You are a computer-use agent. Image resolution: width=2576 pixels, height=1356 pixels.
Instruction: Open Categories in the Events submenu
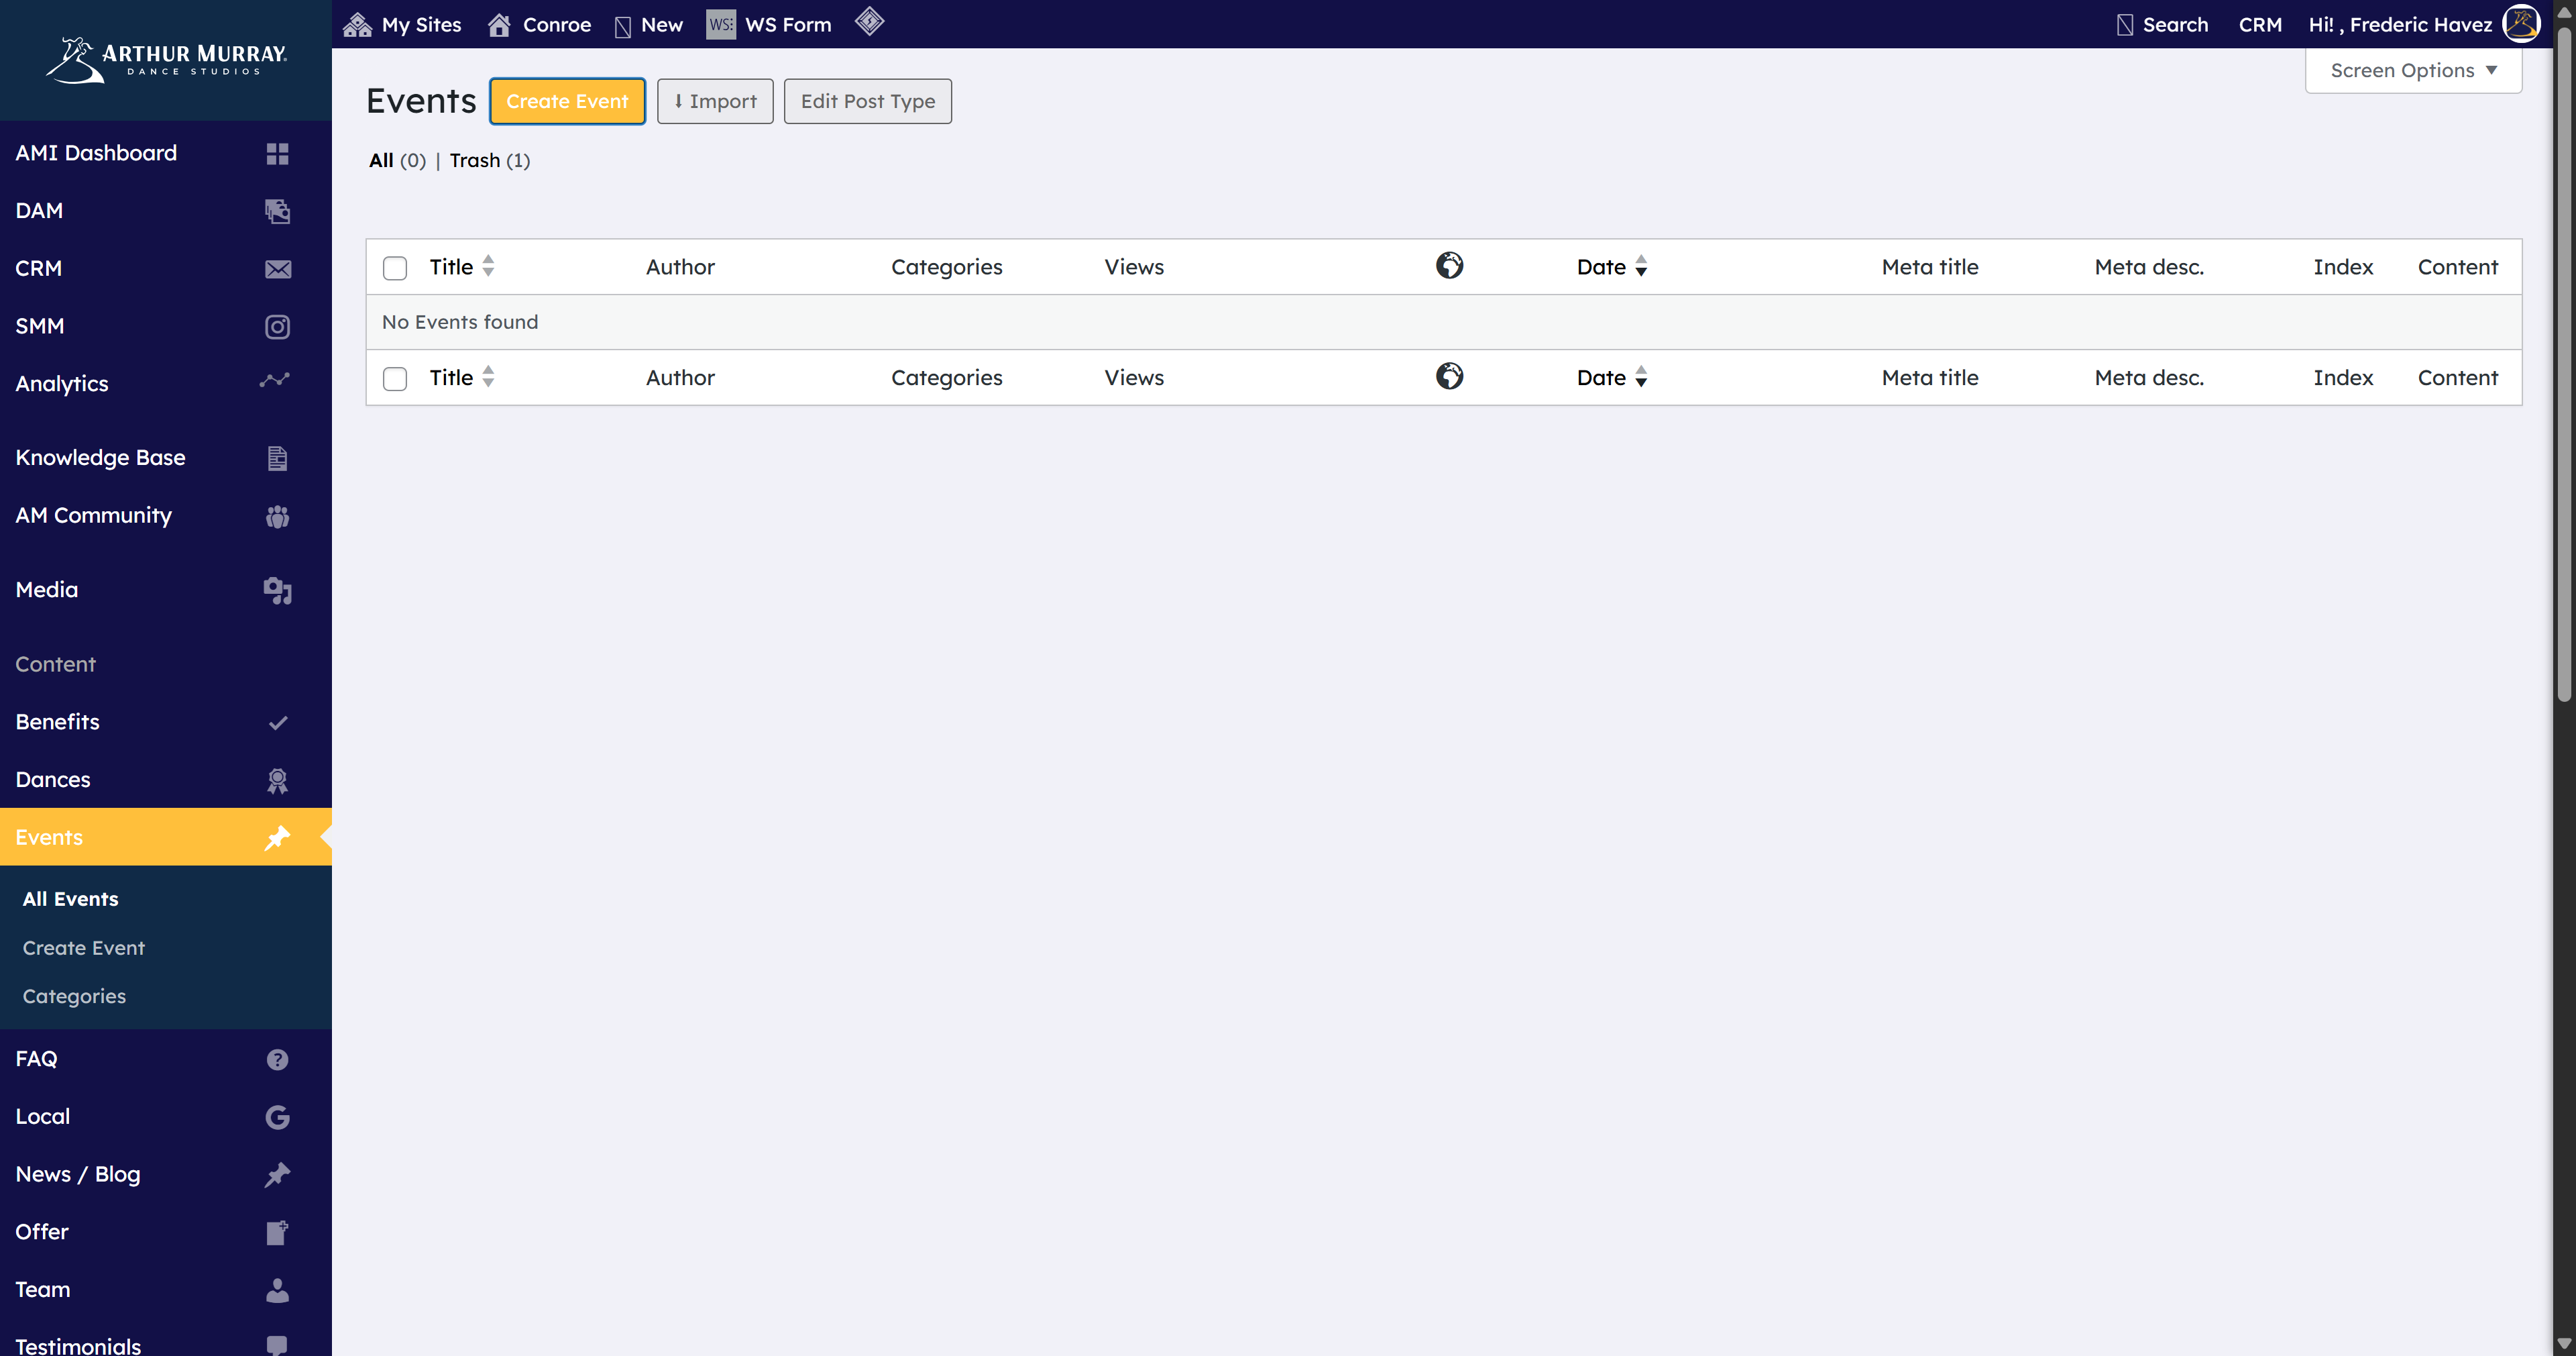click(x=74, y=996)
